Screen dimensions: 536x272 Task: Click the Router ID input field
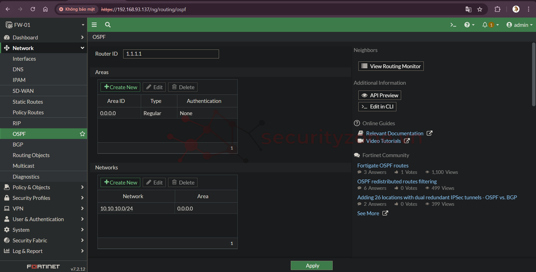click(x=171, y=54)
